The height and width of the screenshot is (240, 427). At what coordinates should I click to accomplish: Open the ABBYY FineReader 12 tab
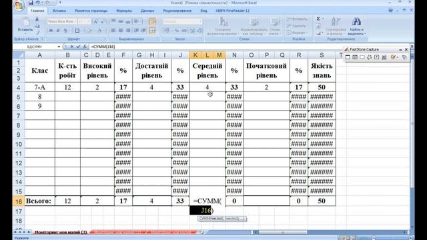232,11
